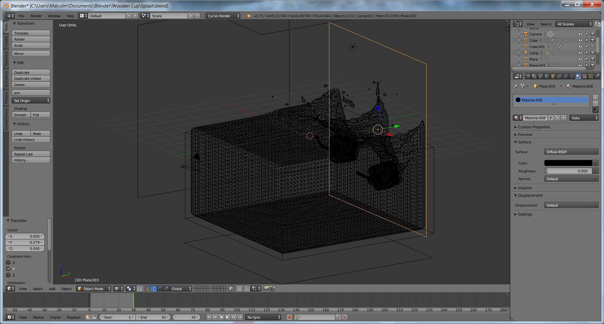Toggle Cube selectability arrow in outliner
Screen dimensions: 604x324
pyautogui.click(x=587, y=40)
